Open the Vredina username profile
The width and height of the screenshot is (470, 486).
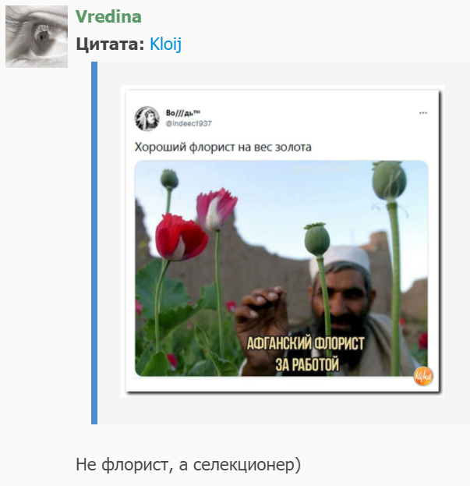[x=108, y=16]
